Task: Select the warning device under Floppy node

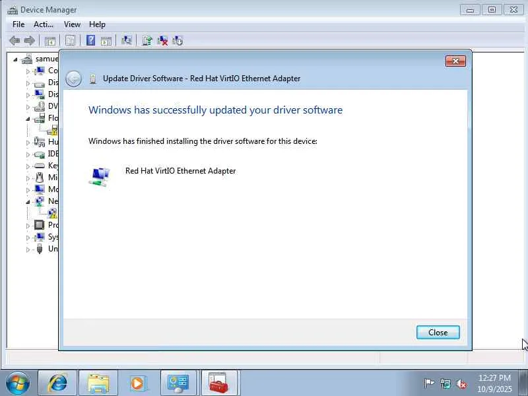Action: (x=53, y=130)
